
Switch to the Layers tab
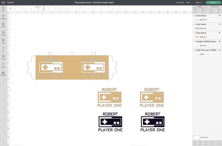(x=200, y=6)
